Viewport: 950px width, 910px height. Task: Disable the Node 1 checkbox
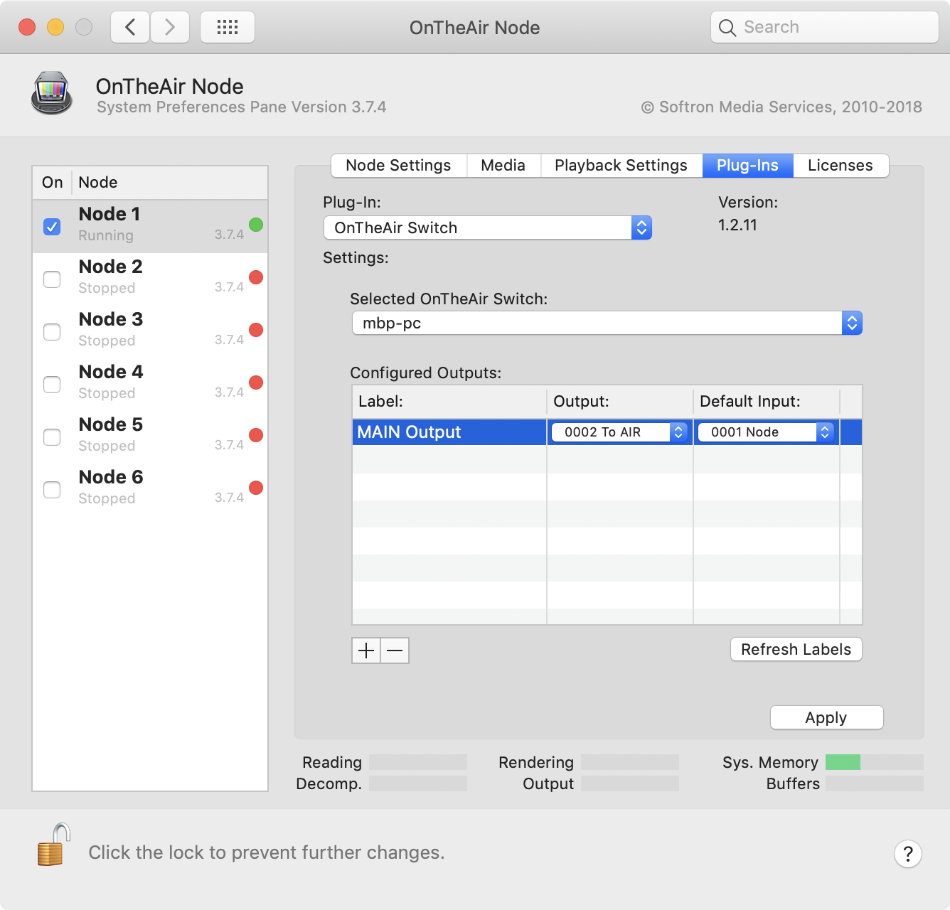pos(52,227)
